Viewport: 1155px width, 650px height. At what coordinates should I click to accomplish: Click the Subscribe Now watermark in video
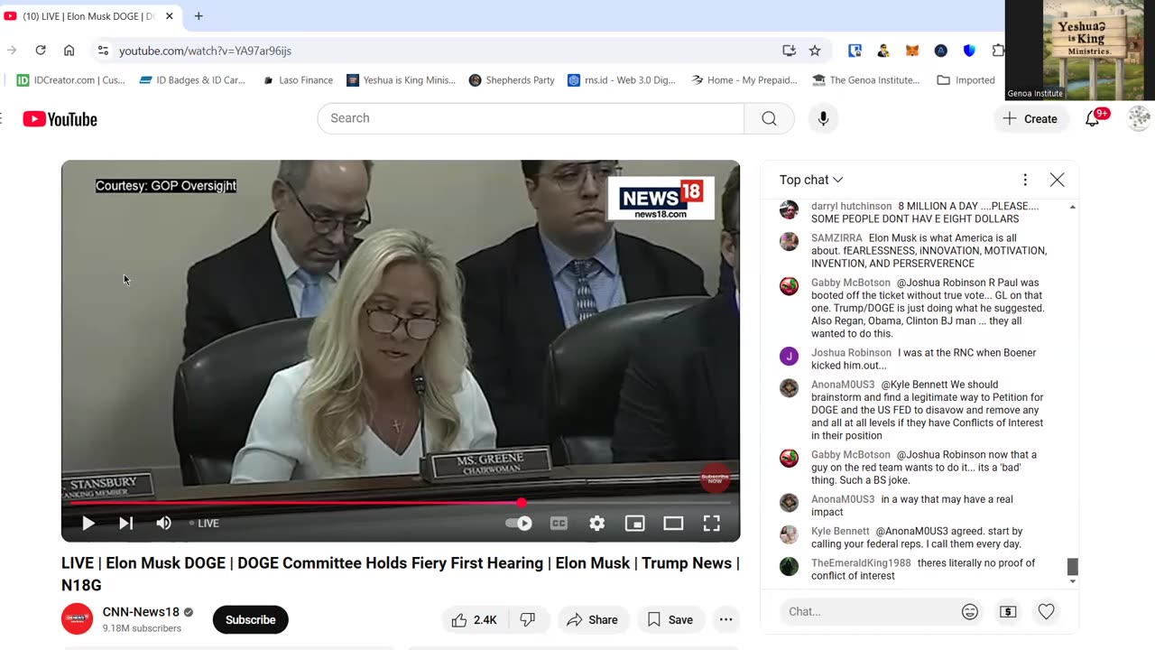715,478
